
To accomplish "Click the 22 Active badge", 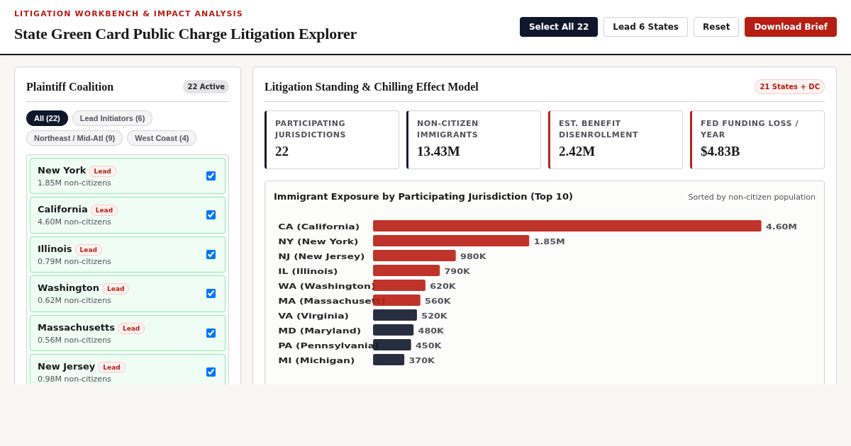I will point(206,87).
